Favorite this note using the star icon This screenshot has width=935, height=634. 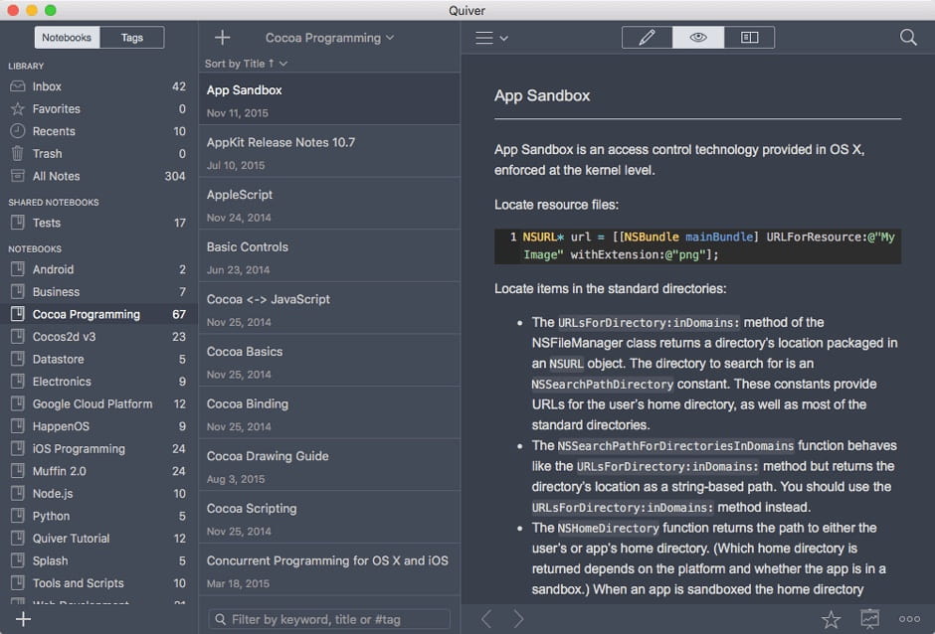832,618
